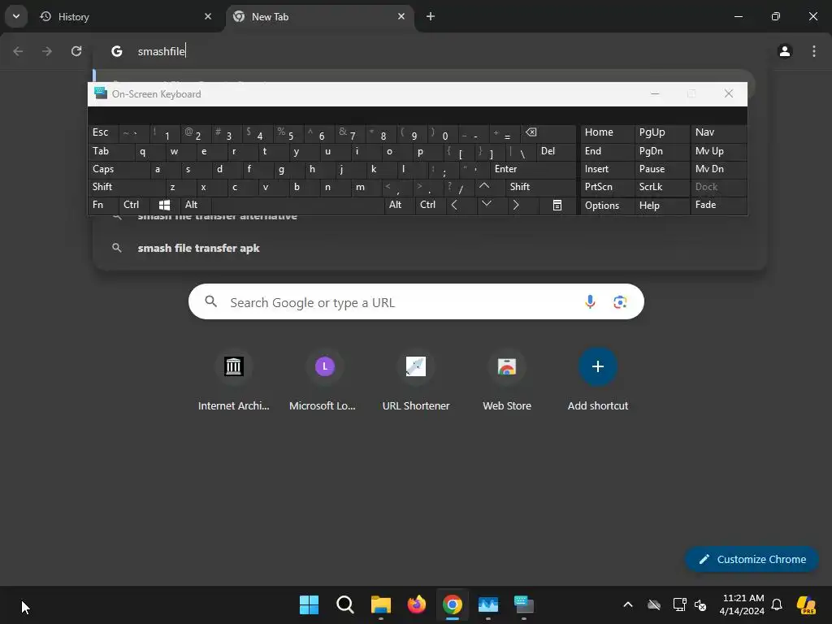Open Options on the on-screen keyboard
The width and height of the screenshot is (832, 624).
[607, 206]
